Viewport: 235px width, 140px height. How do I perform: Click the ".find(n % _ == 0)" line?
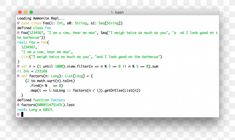point(46,86)
